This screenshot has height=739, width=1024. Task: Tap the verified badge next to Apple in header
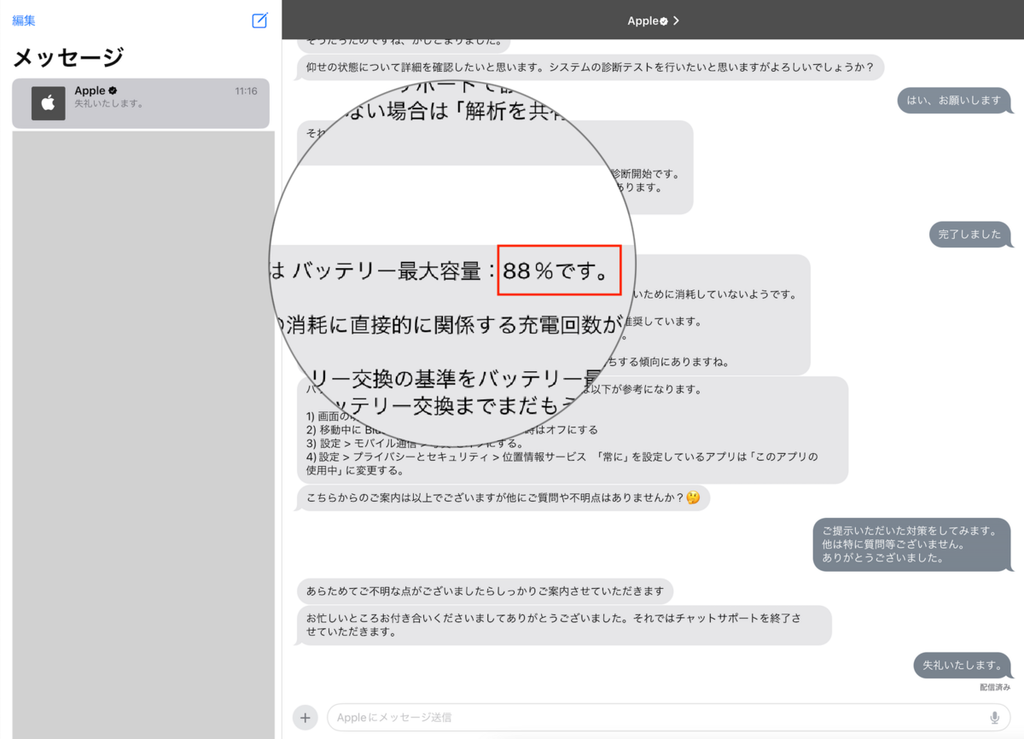[665, 20]
